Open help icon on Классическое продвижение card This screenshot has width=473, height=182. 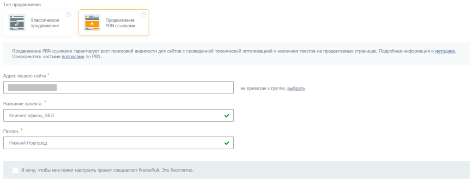(x=68, y=14)
